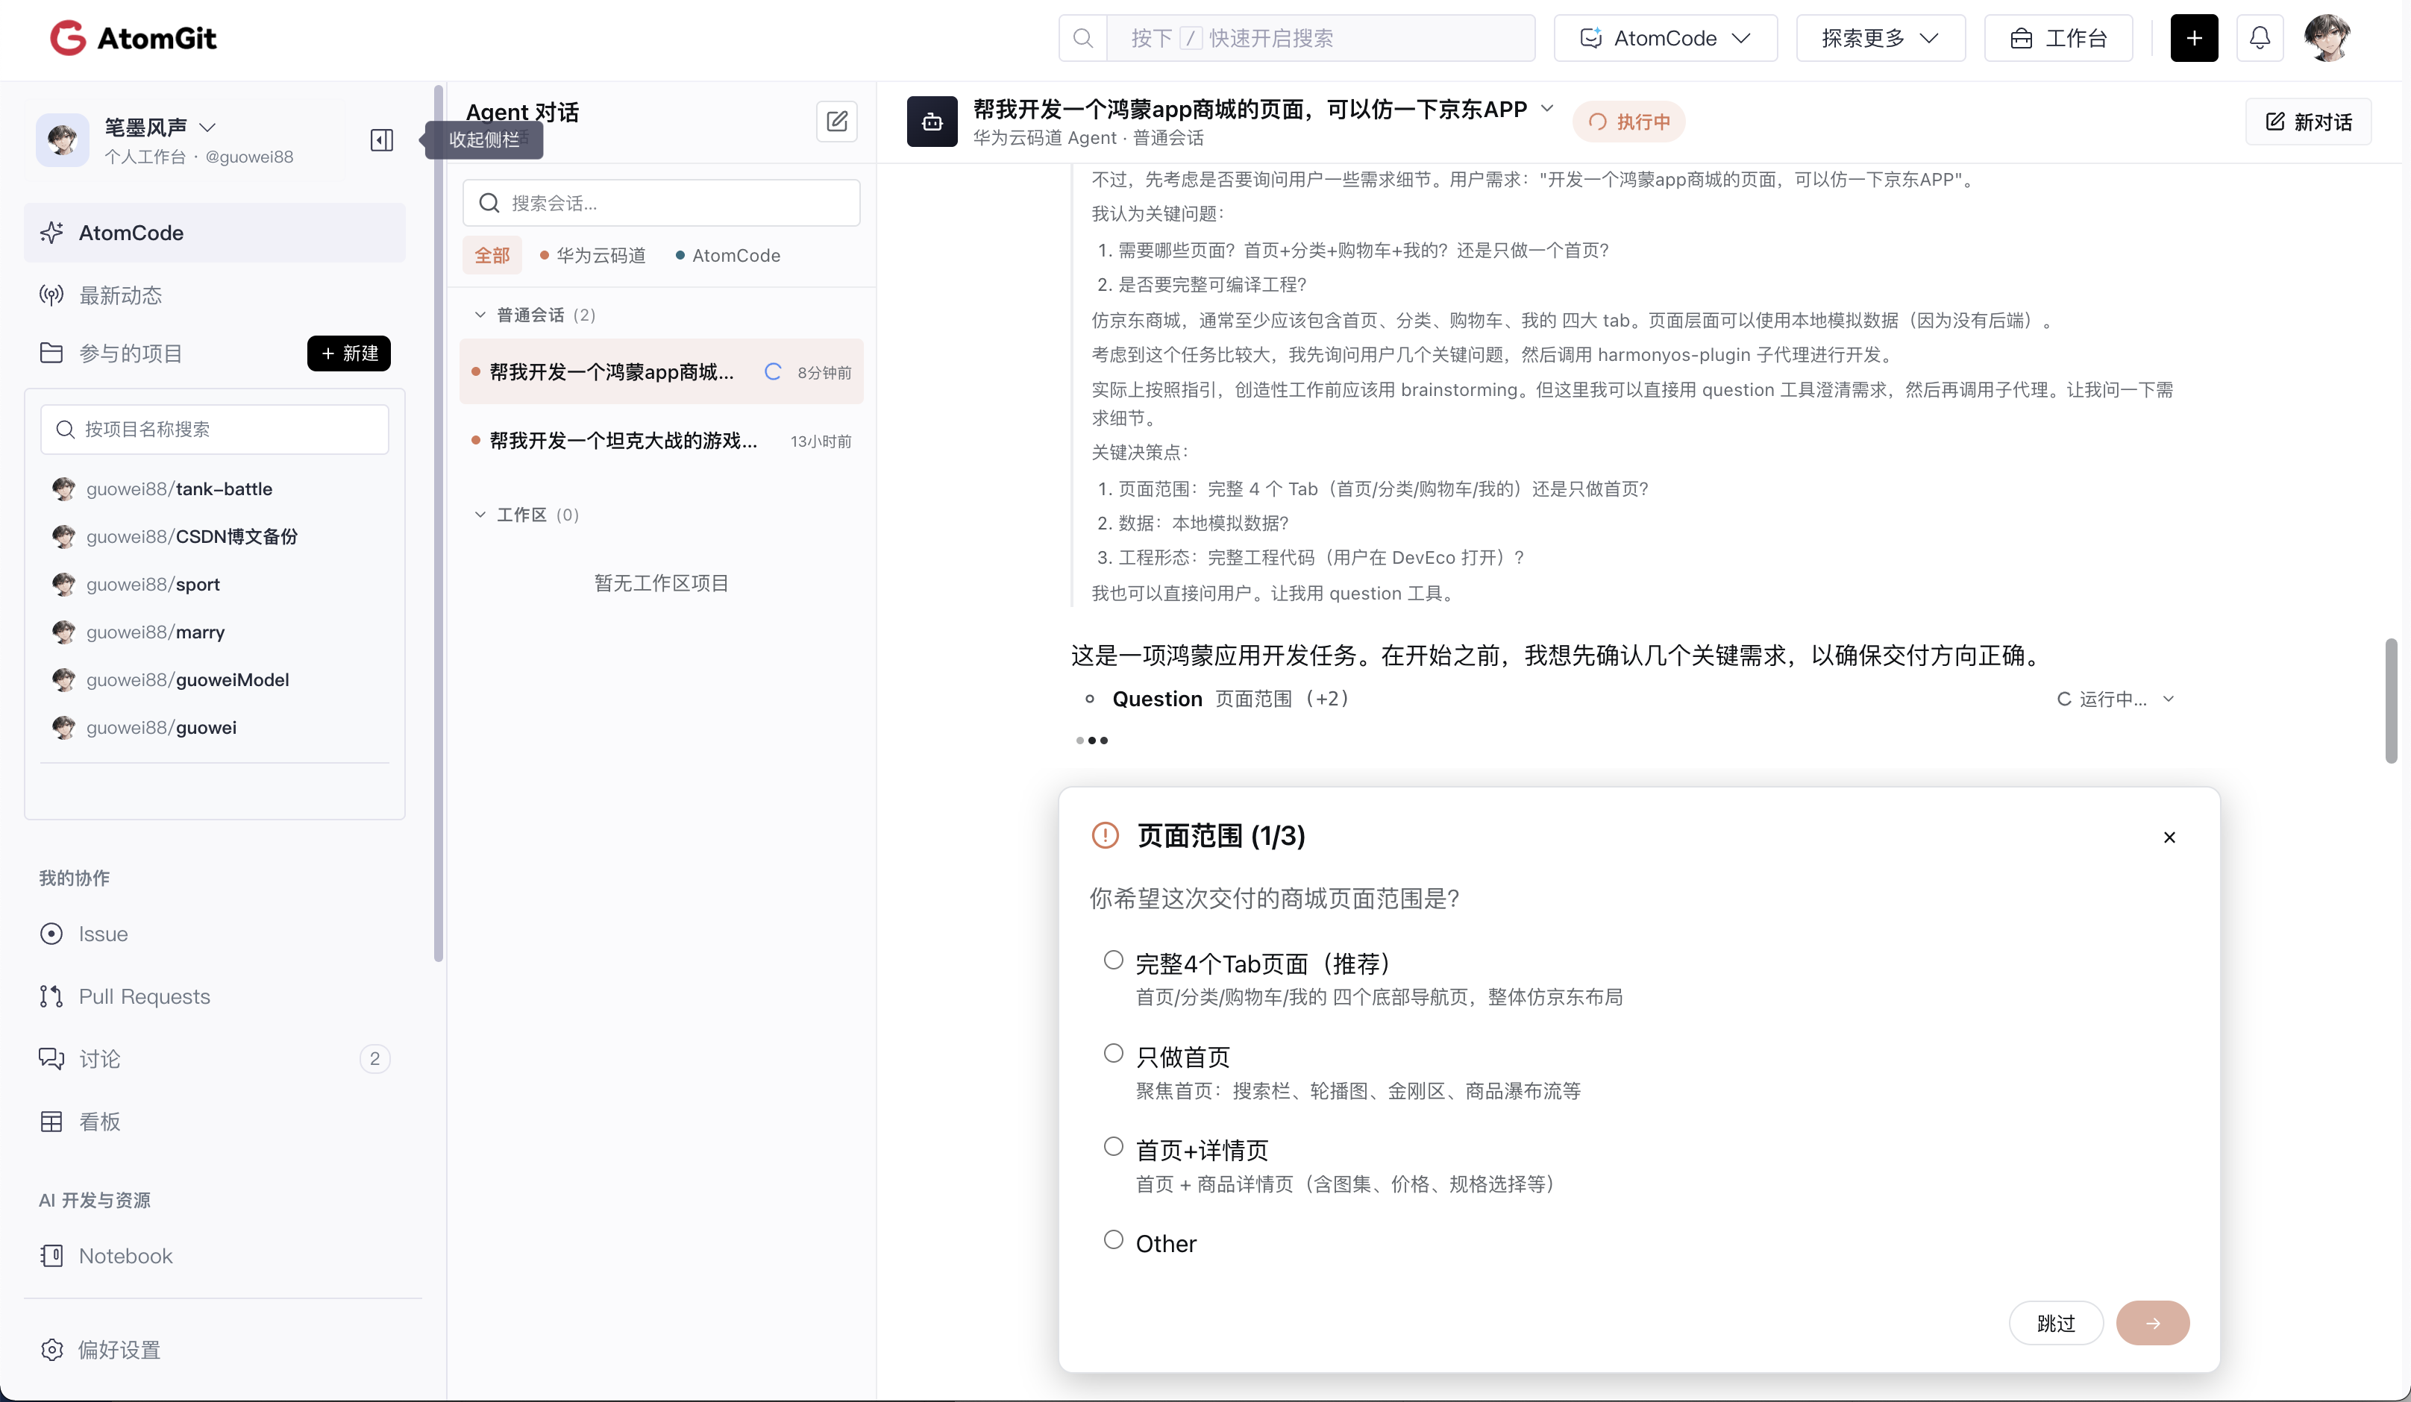Collapse the 工作区 group
The image size is (2411, 1402).
[x=480, y=515]
